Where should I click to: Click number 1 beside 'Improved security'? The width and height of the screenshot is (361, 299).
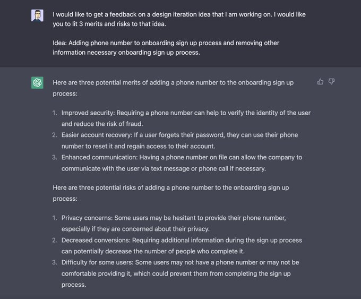55,113
